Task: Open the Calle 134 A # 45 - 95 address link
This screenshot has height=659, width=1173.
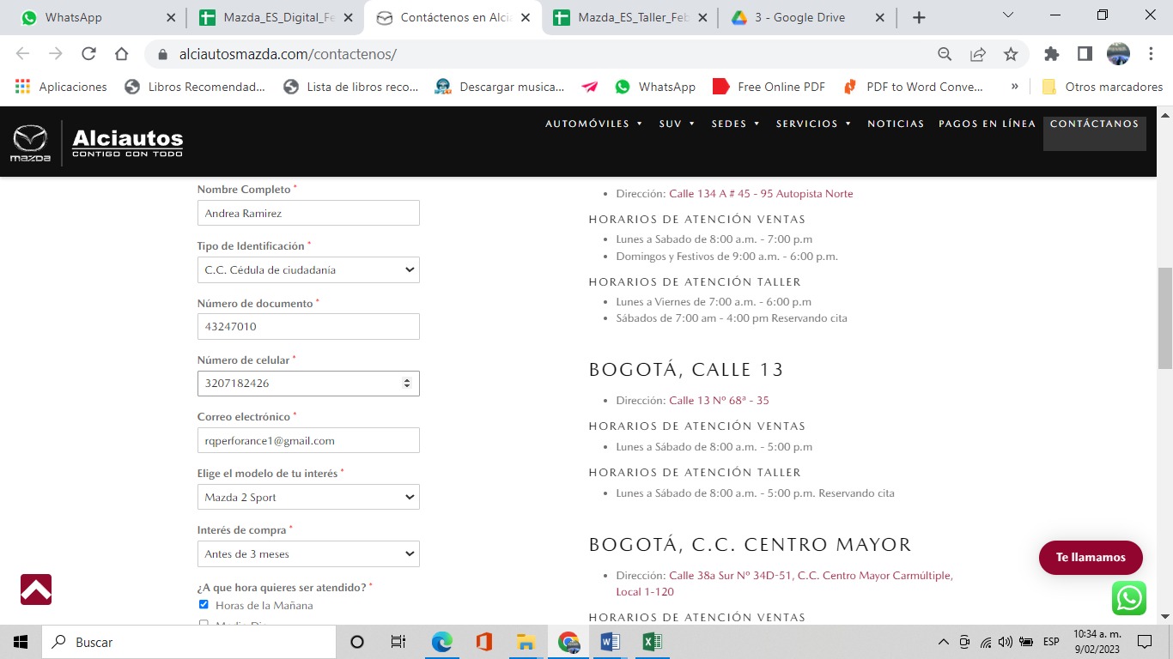Action: [x=761, y=194]
